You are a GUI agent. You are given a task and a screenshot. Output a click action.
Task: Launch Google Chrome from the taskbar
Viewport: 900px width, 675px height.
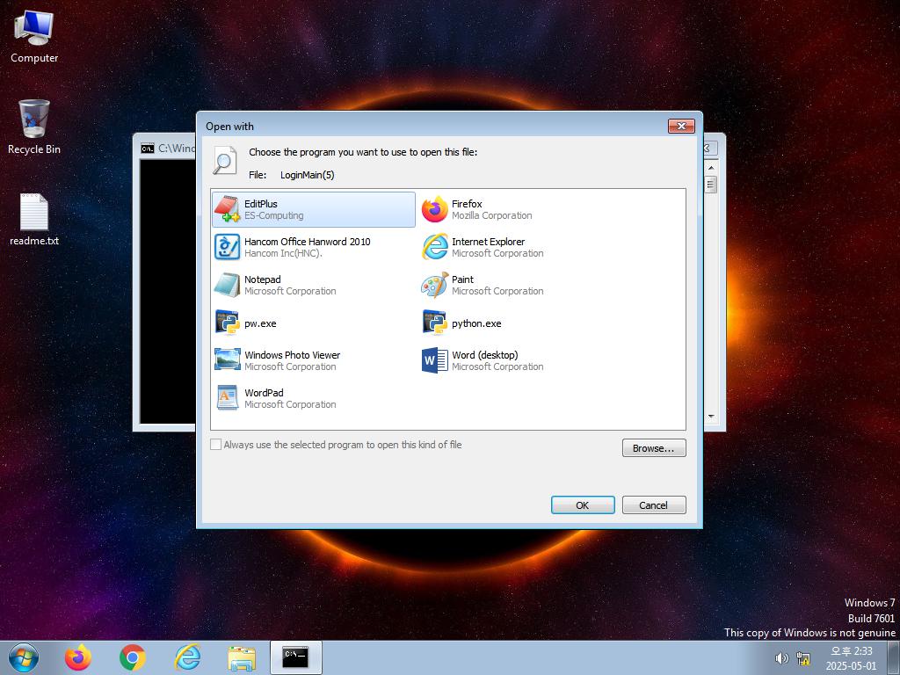(133, 657)
